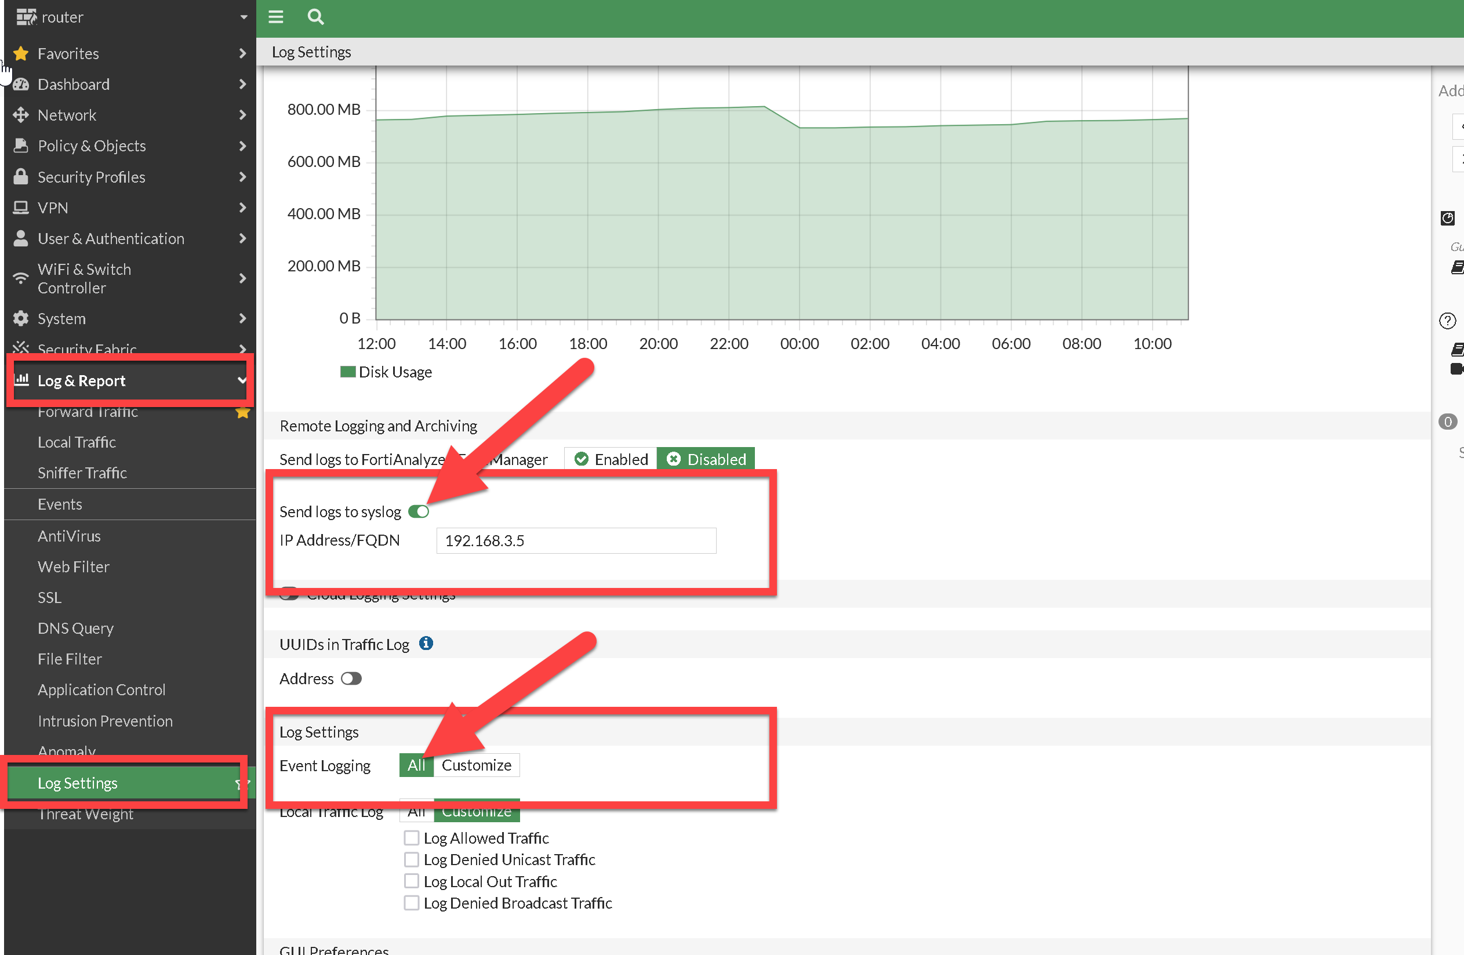
Task: Click the IP Address/FQDN field
Action: point(576,540)
